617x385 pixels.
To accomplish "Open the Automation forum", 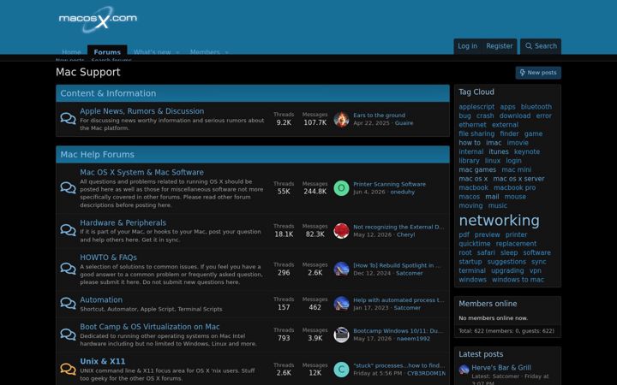I will click(101, 299).
